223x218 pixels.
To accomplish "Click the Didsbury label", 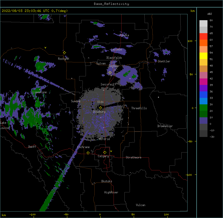I will (x=99, y=112).
